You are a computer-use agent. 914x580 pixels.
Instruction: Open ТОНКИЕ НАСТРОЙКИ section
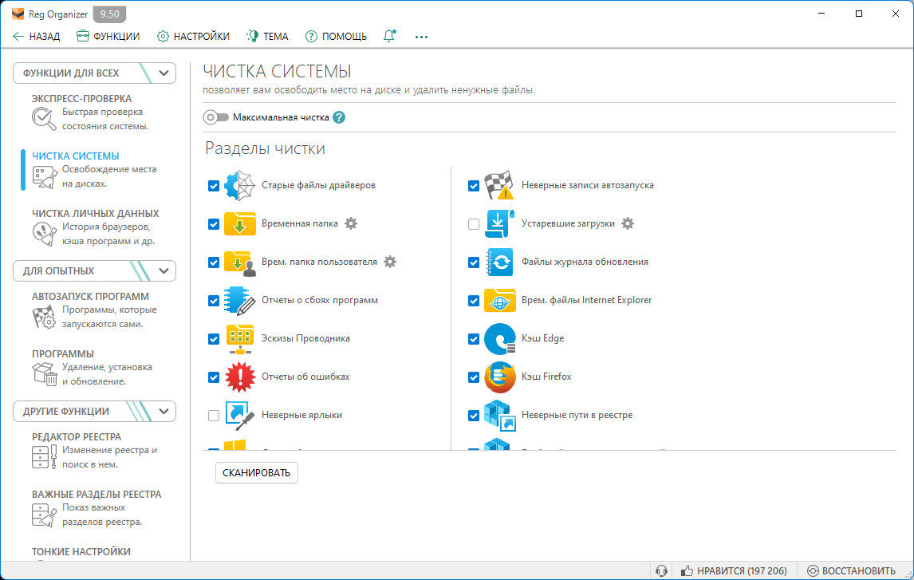81,551
